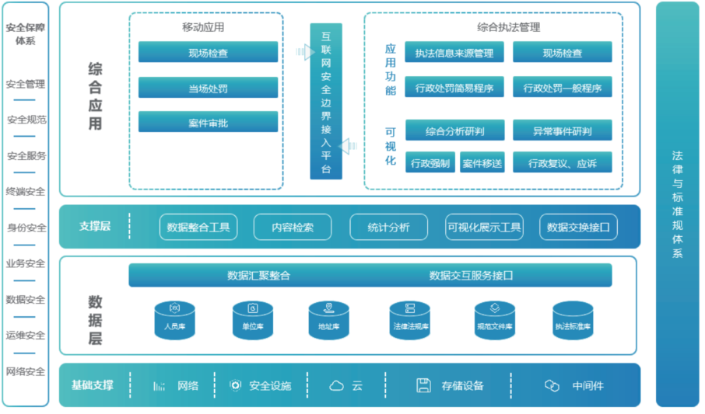Select the 案件审批 button
Image resolution: width=705 pixels, height=414 pixels.
[208, 123]
